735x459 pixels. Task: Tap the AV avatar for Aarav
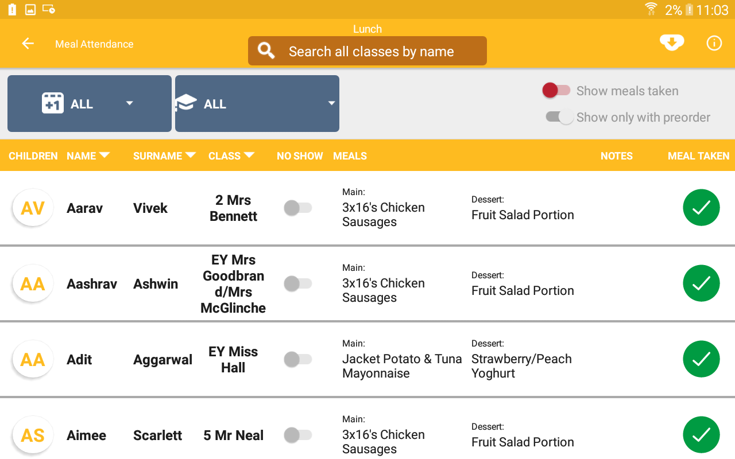click(33, 208)
